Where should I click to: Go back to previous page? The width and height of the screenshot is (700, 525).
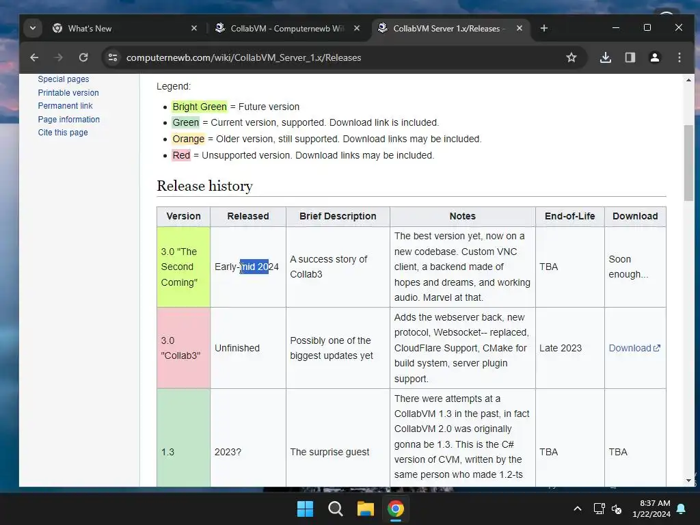point(34,57)
